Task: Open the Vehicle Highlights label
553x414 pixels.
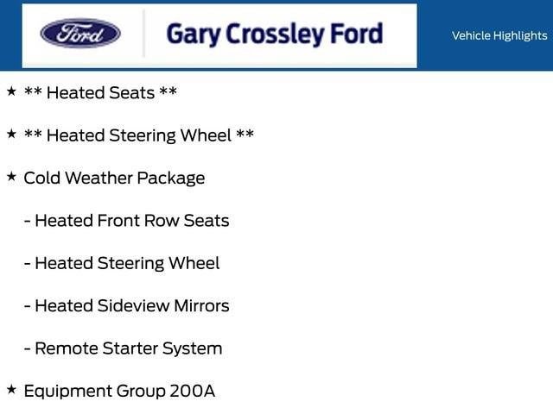Action: (499, 35)
